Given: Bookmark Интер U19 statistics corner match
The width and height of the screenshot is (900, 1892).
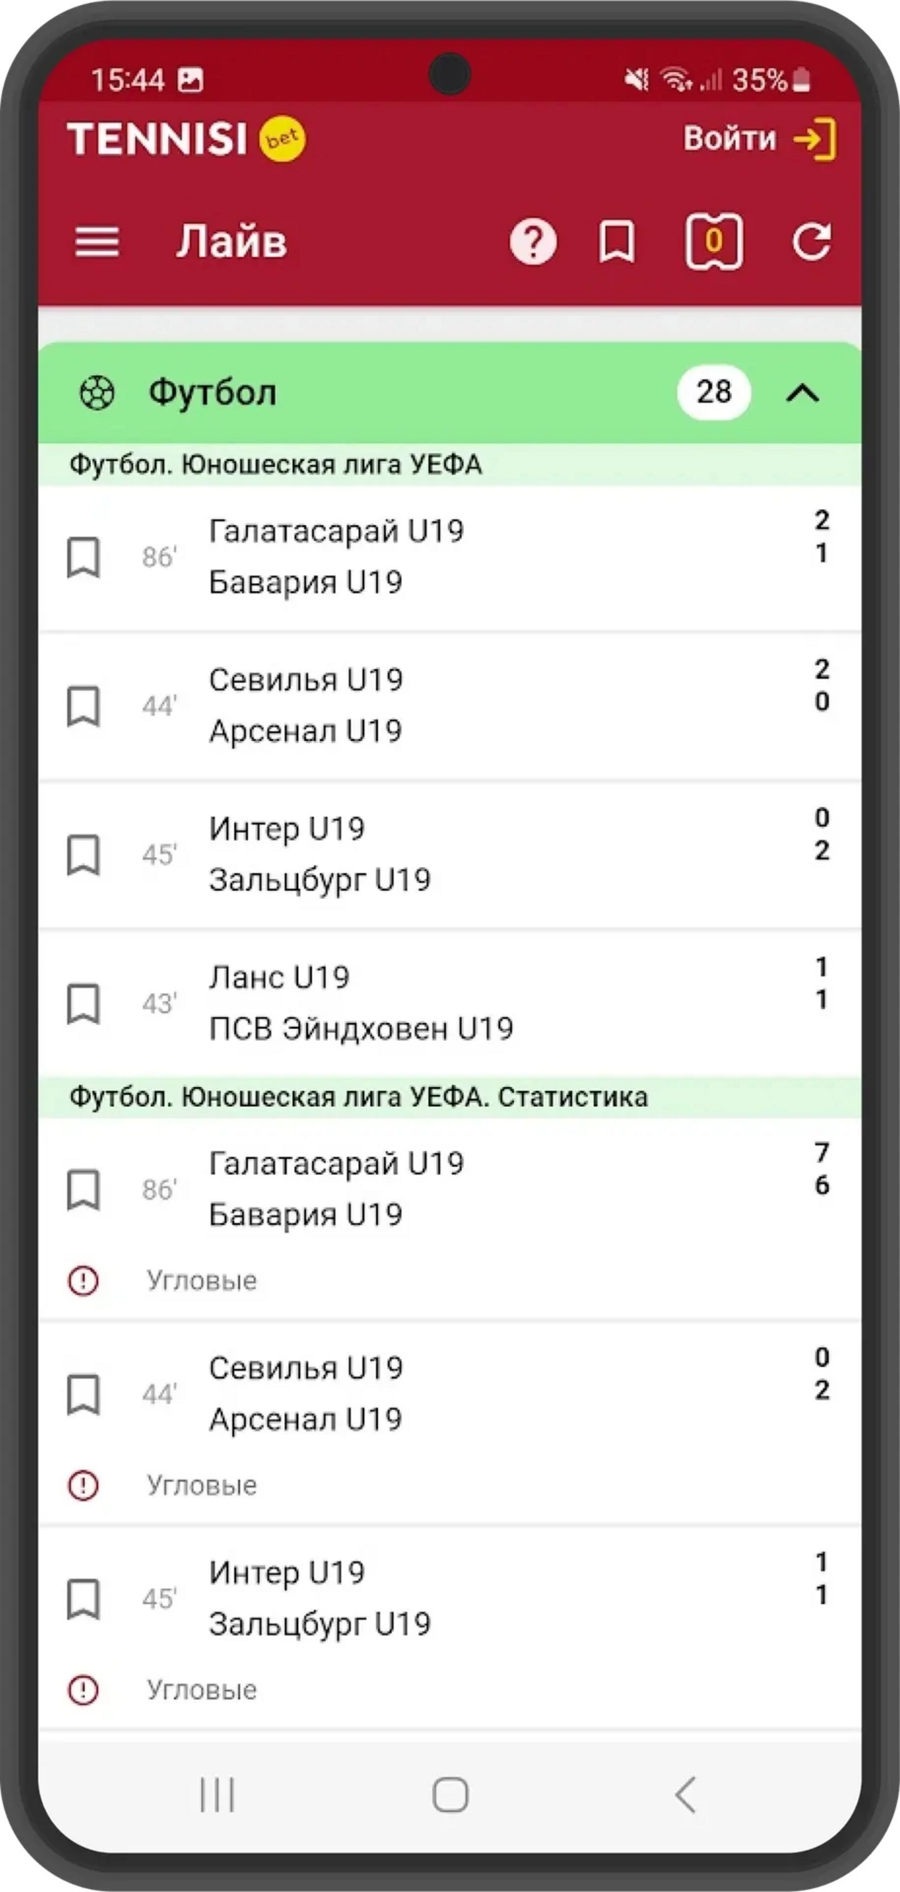Looking at the screenshot, I should (x=84, y=1598).
